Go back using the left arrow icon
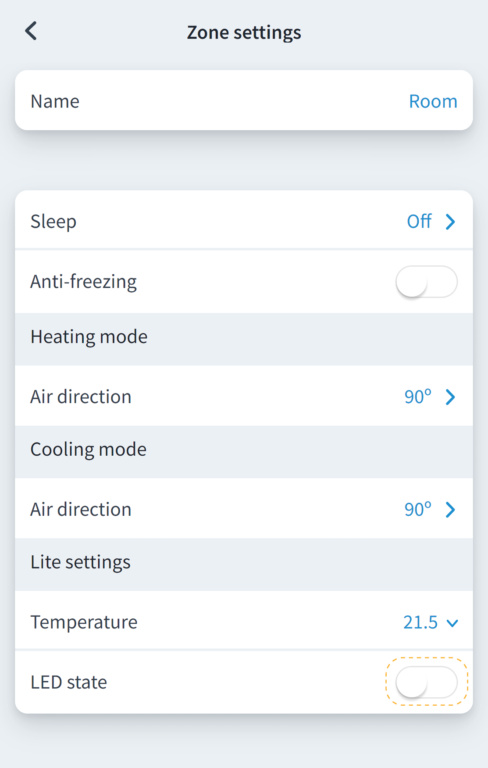 point(31,31)
